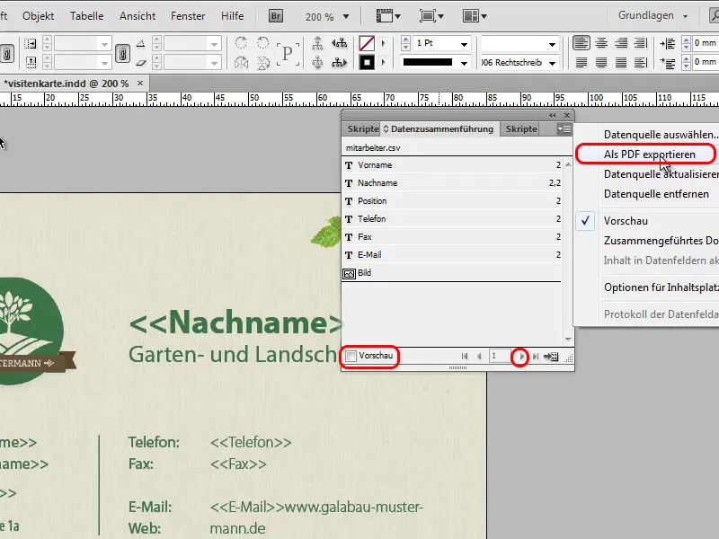Jump to last record using skip-to-end icon

(x=537, y=356)
